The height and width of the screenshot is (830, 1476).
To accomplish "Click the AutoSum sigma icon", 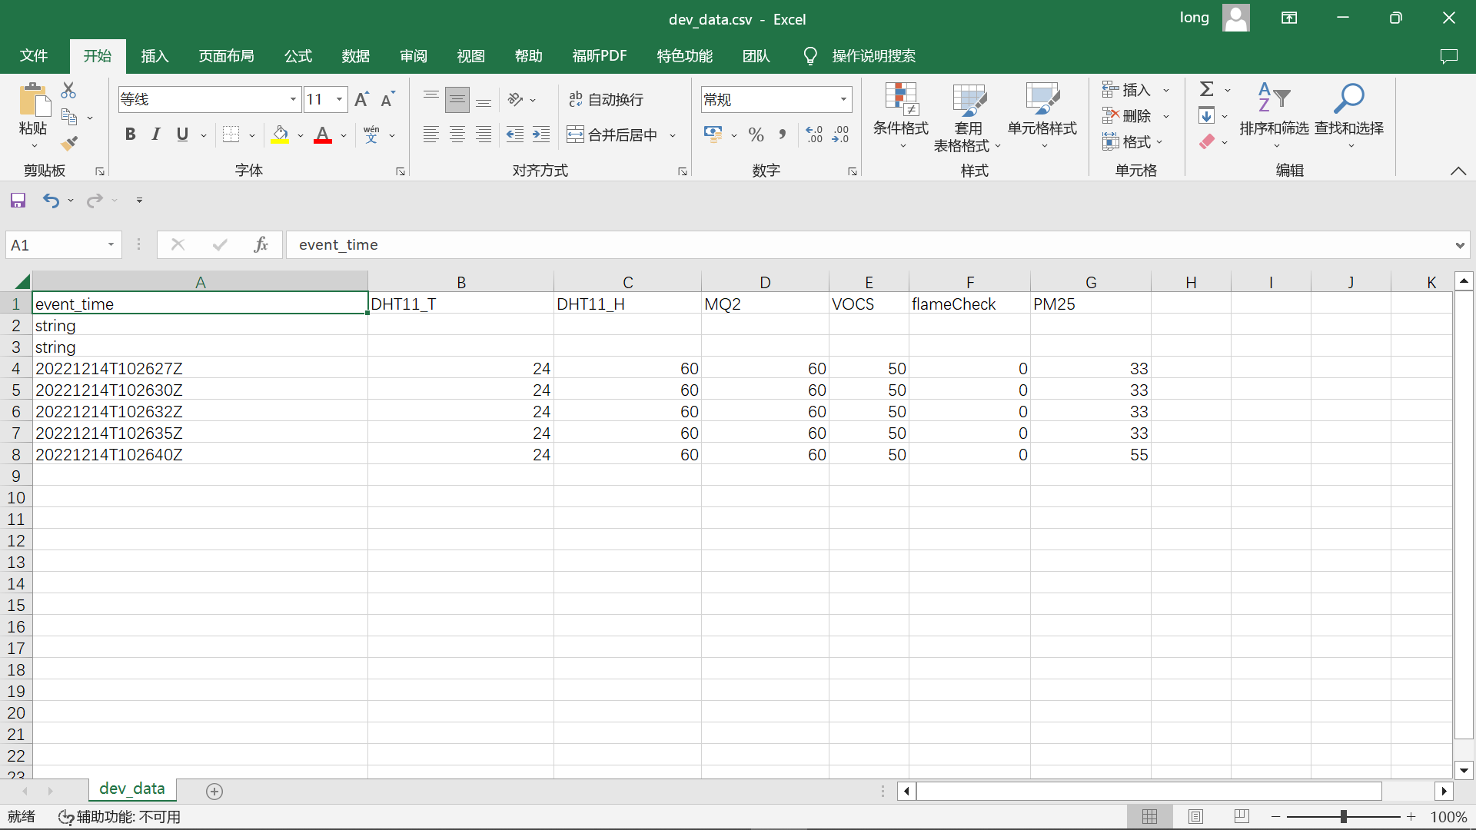I will (x=1207, y=89).
